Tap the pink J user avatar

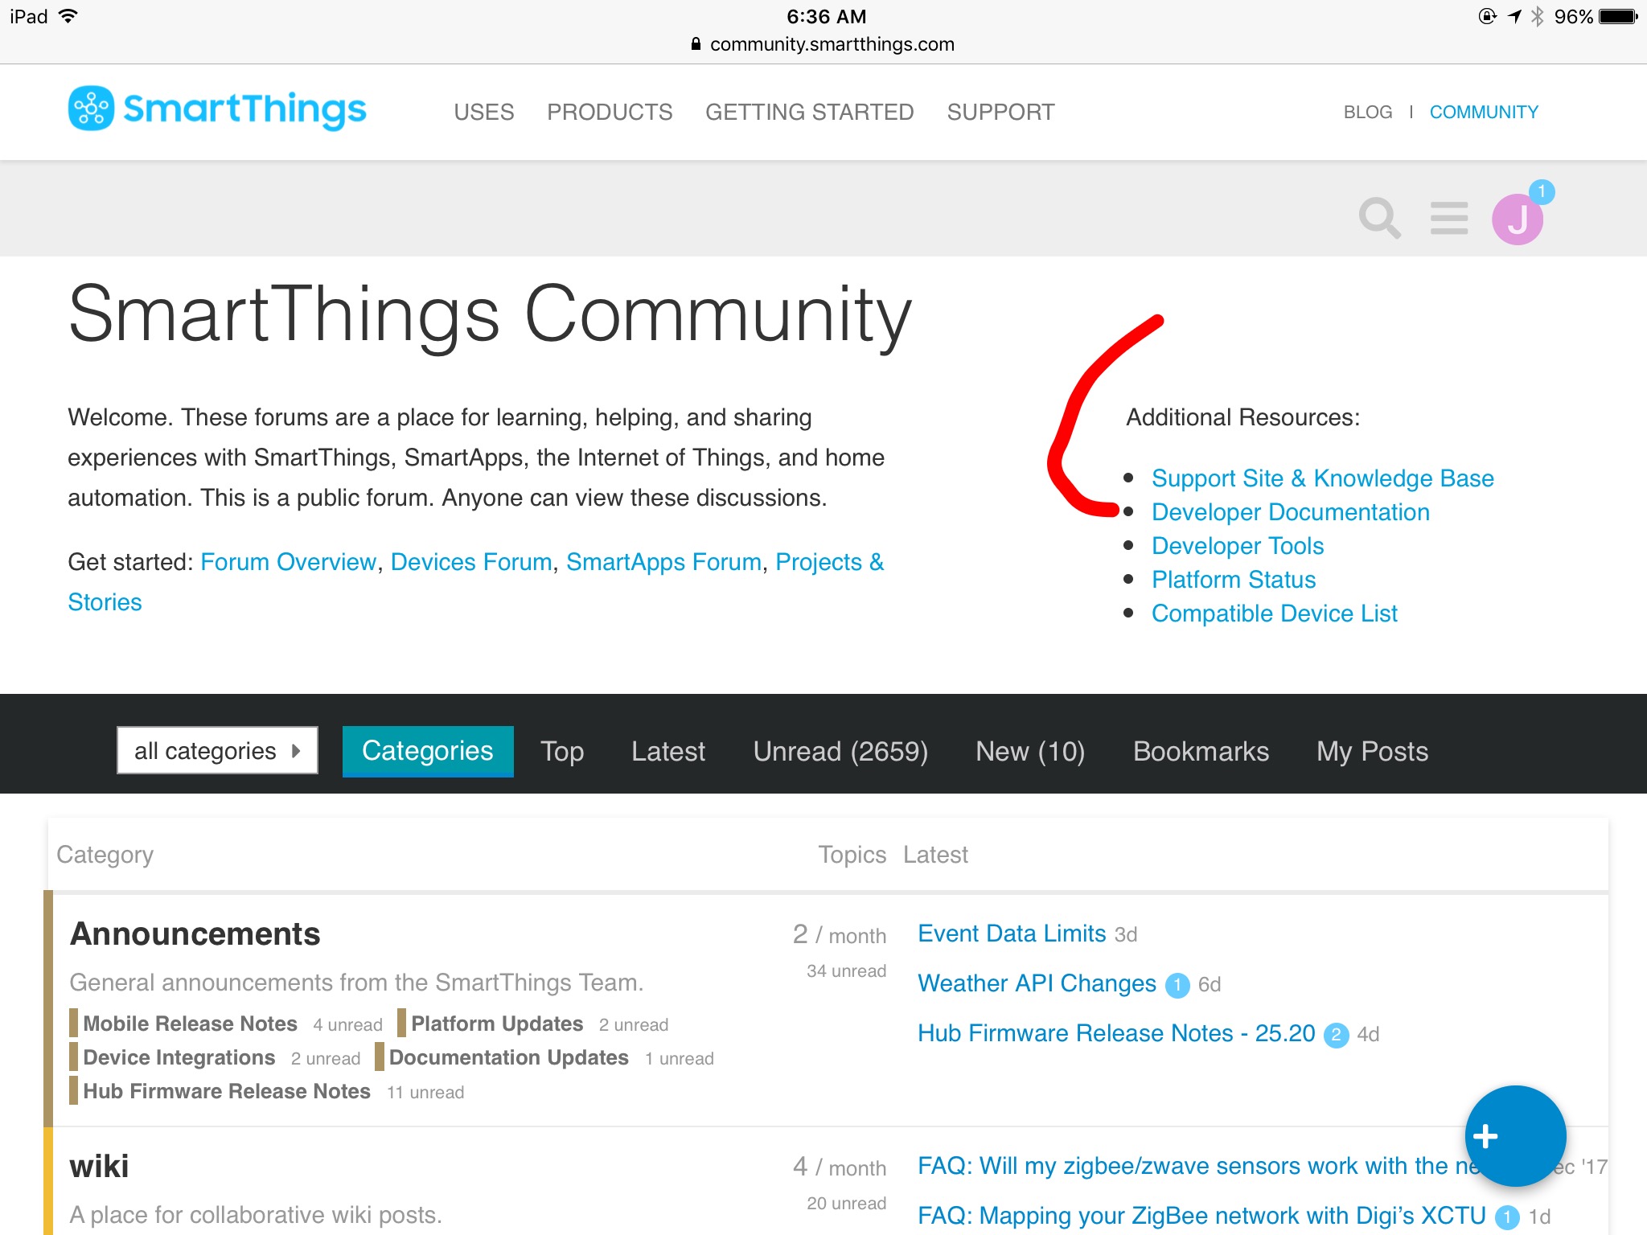tap(1516, 220)
